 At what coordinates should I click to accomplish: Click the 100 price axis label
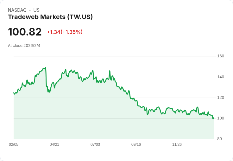coord(221,118)
